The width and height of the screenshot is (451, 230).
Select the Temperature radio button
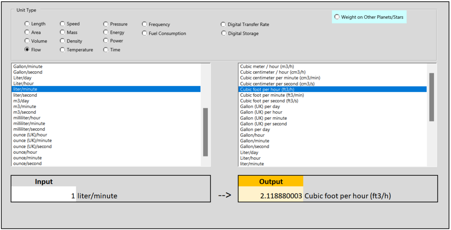[x=62, y=50]
